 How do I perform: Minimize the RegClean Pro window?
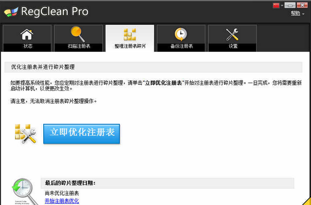[x=290, y=5]
